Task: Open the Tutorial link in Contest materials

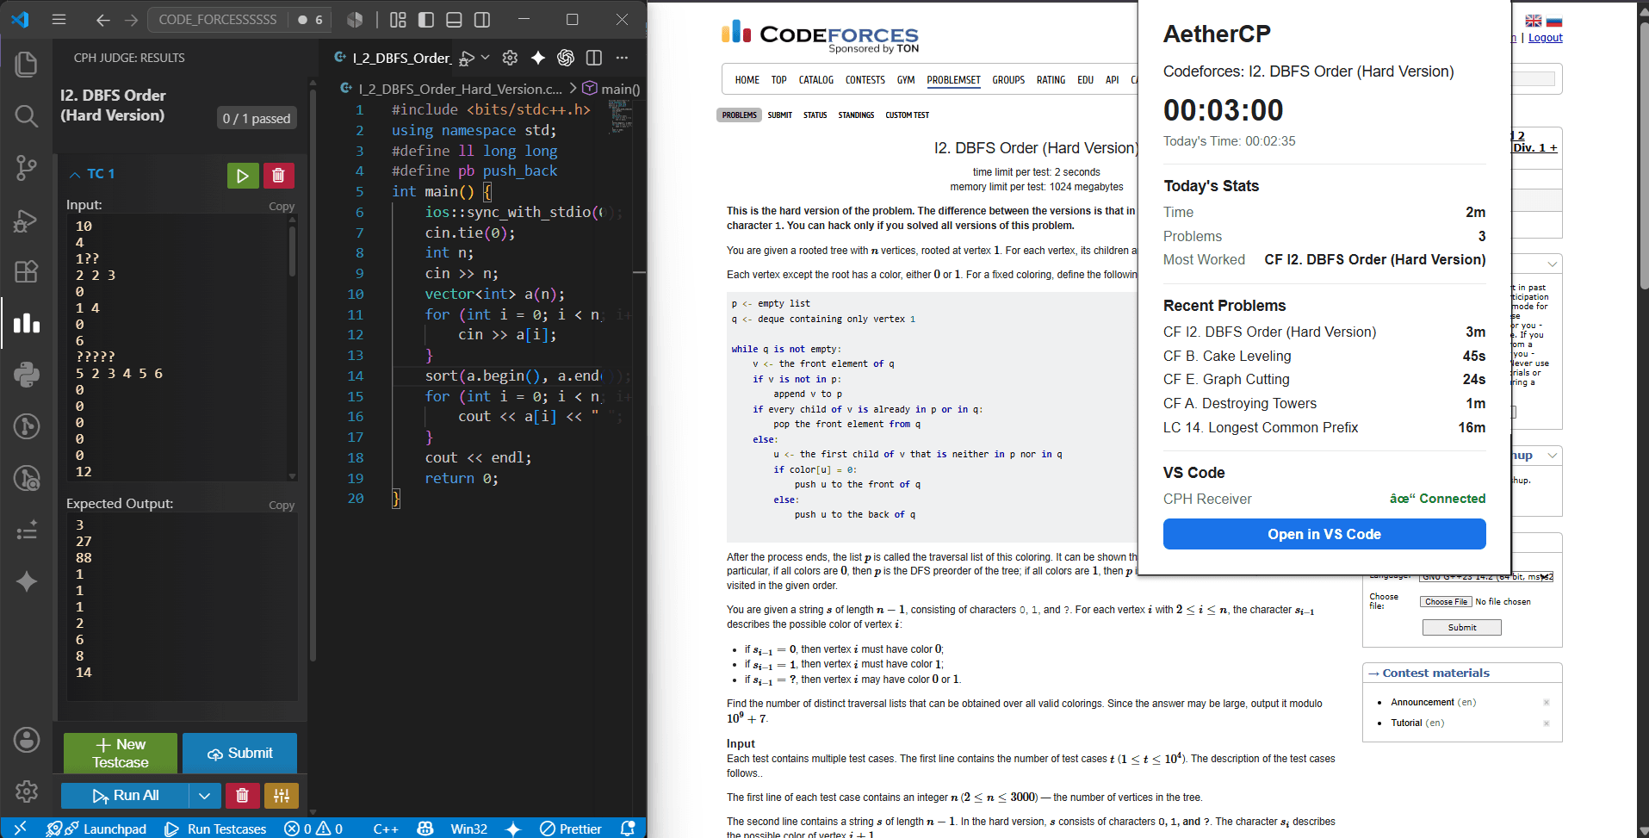Action: (x=1406, y=723)
